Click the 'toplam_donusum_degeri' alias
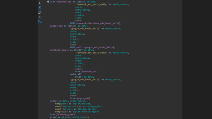Viewport: 212px width, 119px height. pyautogui.click(x=86, y=111)
